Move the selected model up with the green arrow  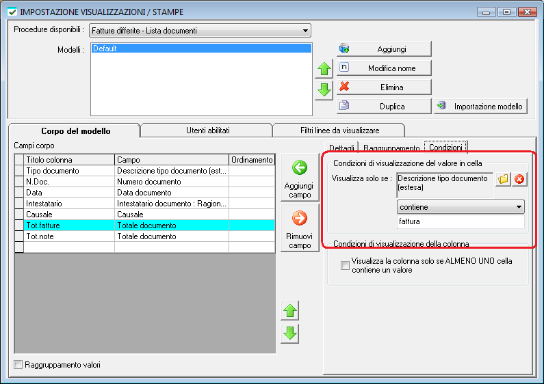[x=324, y=69]
